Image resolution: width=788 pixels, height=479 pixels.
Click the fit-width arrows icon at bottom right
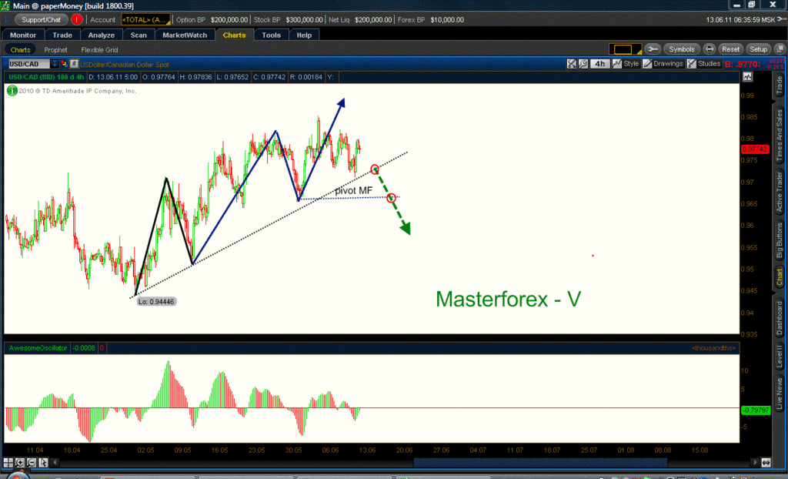pyautogui.click(x=766, y=462)
